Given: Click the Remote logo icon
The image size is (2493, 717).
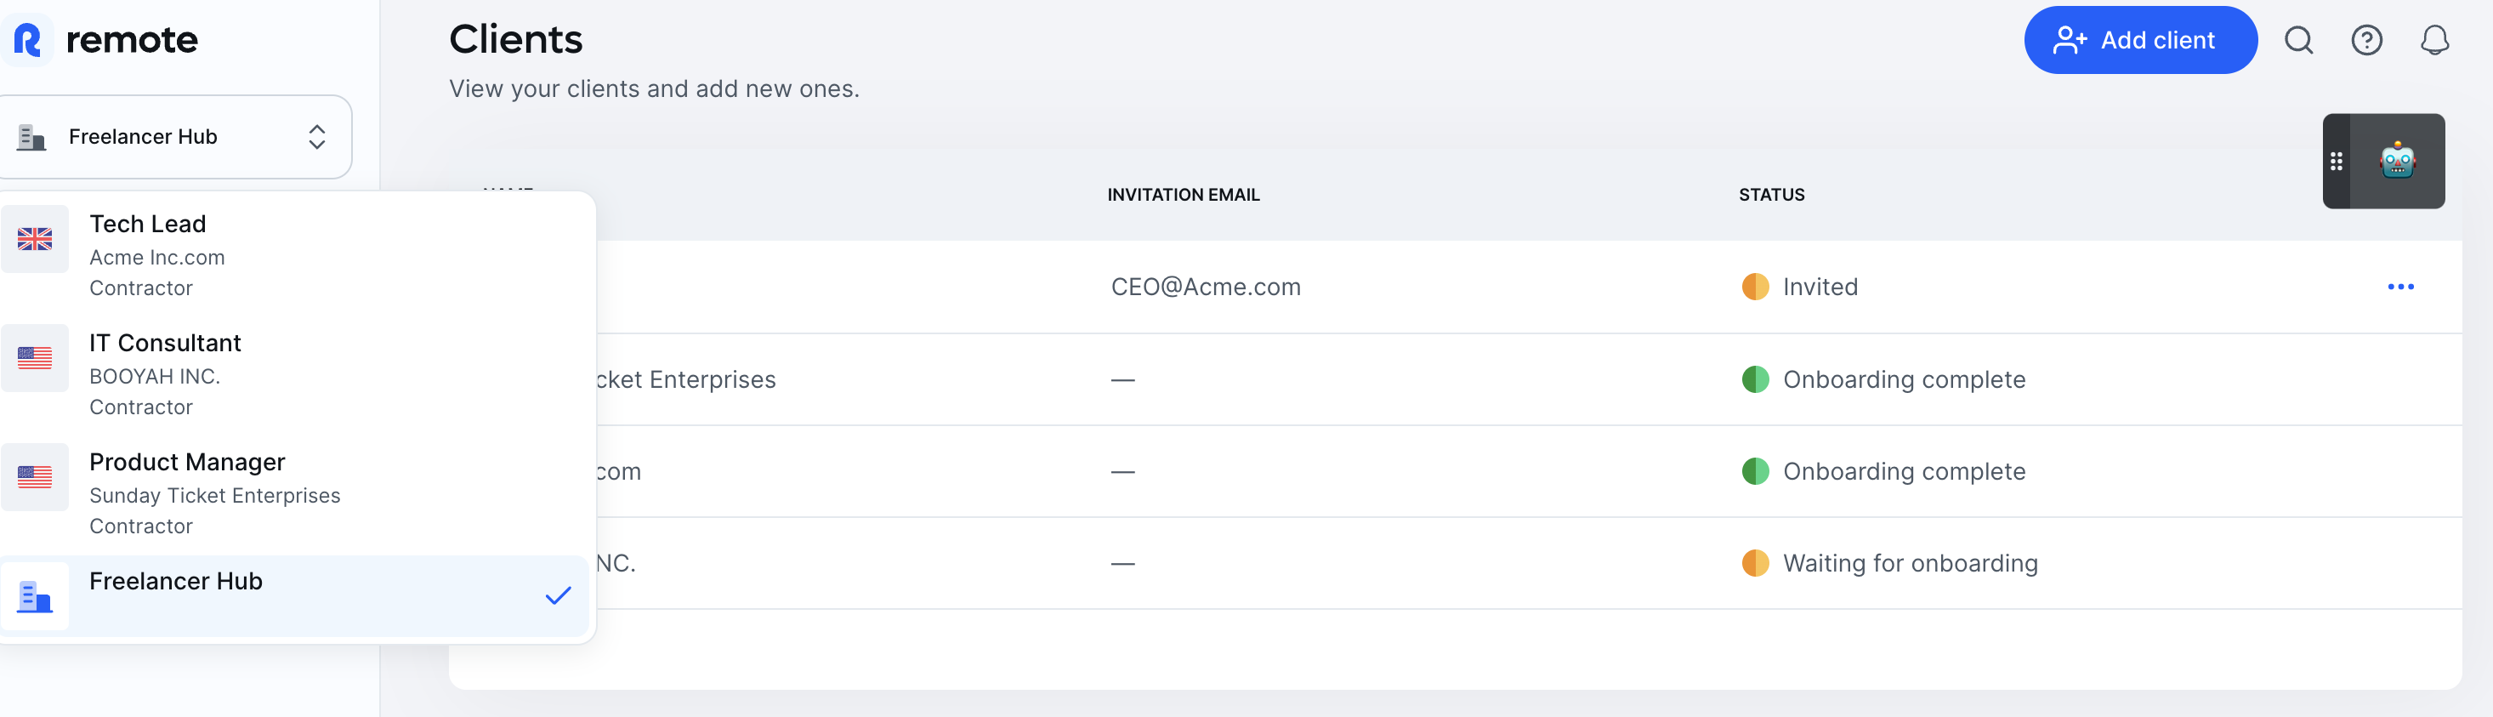Looking at the screenshot, I should coord(28,41).
